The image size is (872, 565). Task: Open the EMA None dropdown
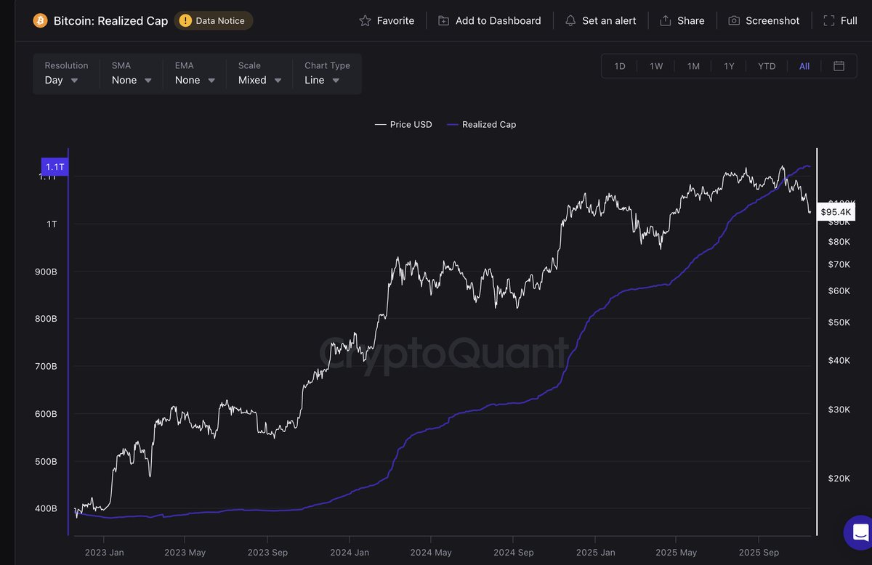point(195,73)
